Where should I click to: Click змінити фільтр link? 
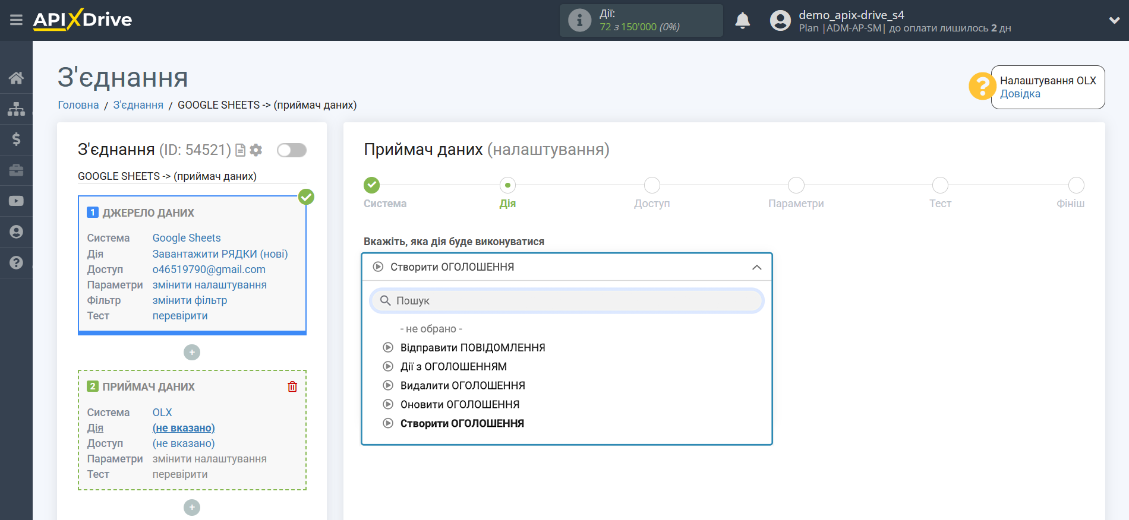pyautogui.click(x=190, y=300)
